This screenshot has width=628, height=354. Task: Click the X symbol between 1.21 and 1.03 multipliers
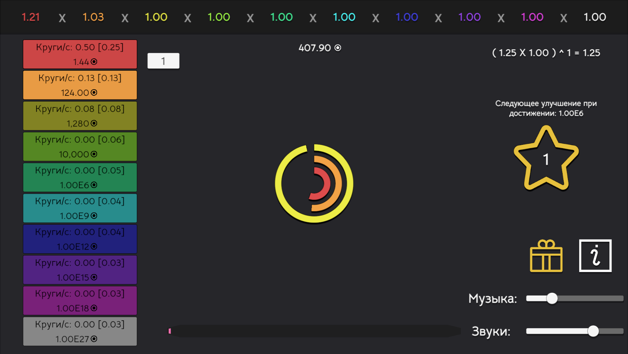tap(62, 17)
